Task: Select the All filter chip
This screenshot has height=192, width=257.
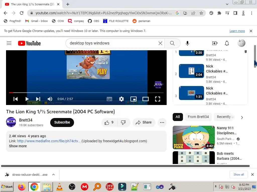Action: (x=178, y=117)
